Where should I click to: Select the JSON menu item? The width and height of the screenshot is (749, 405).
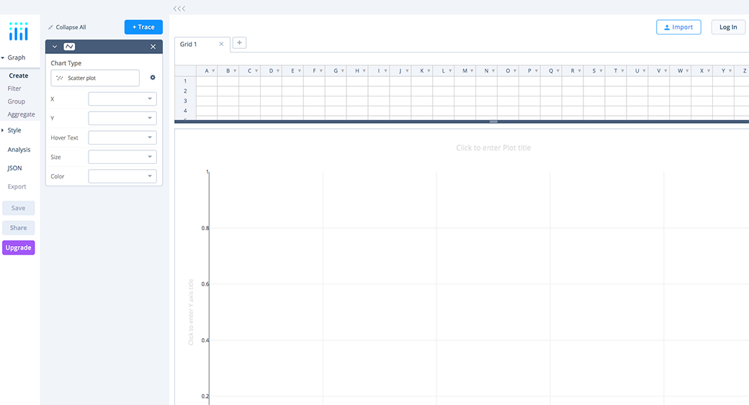pyautogui.click(x=14, y=168)
